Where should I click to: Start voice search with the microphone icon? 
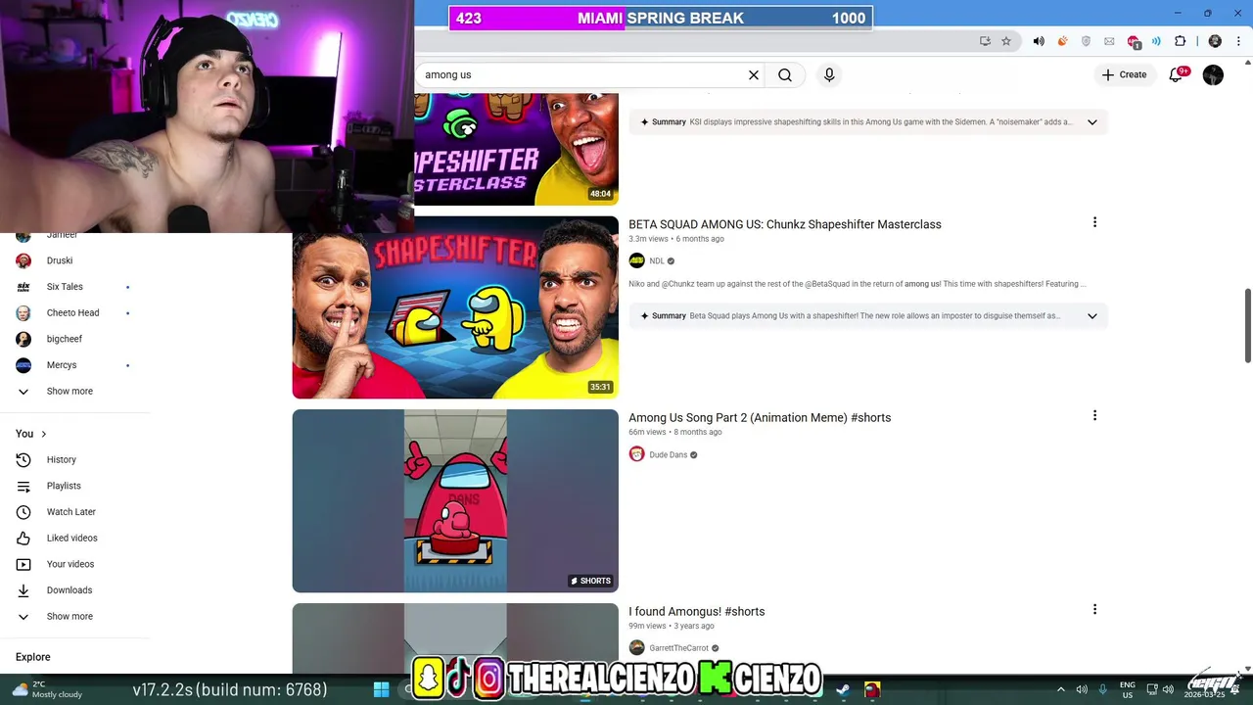829,75
